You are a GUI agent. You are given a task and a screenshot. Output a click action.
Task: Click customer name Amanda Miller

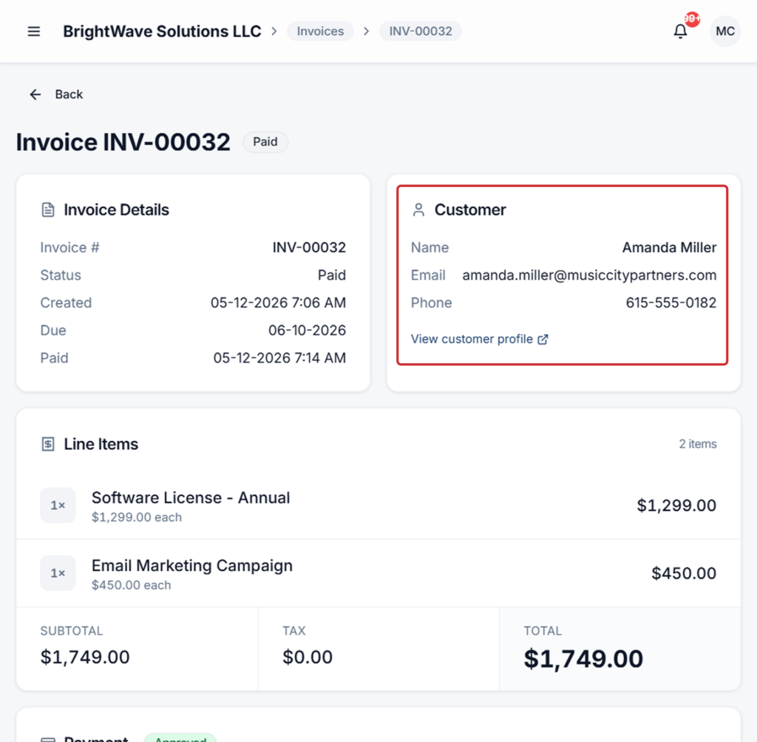click(x=669, y=247)
